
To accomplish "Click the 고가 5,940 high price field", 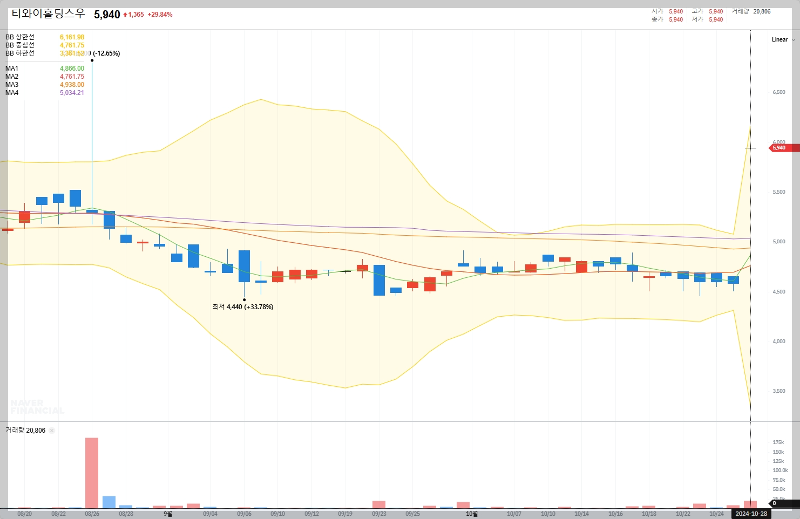I will 707,11.
